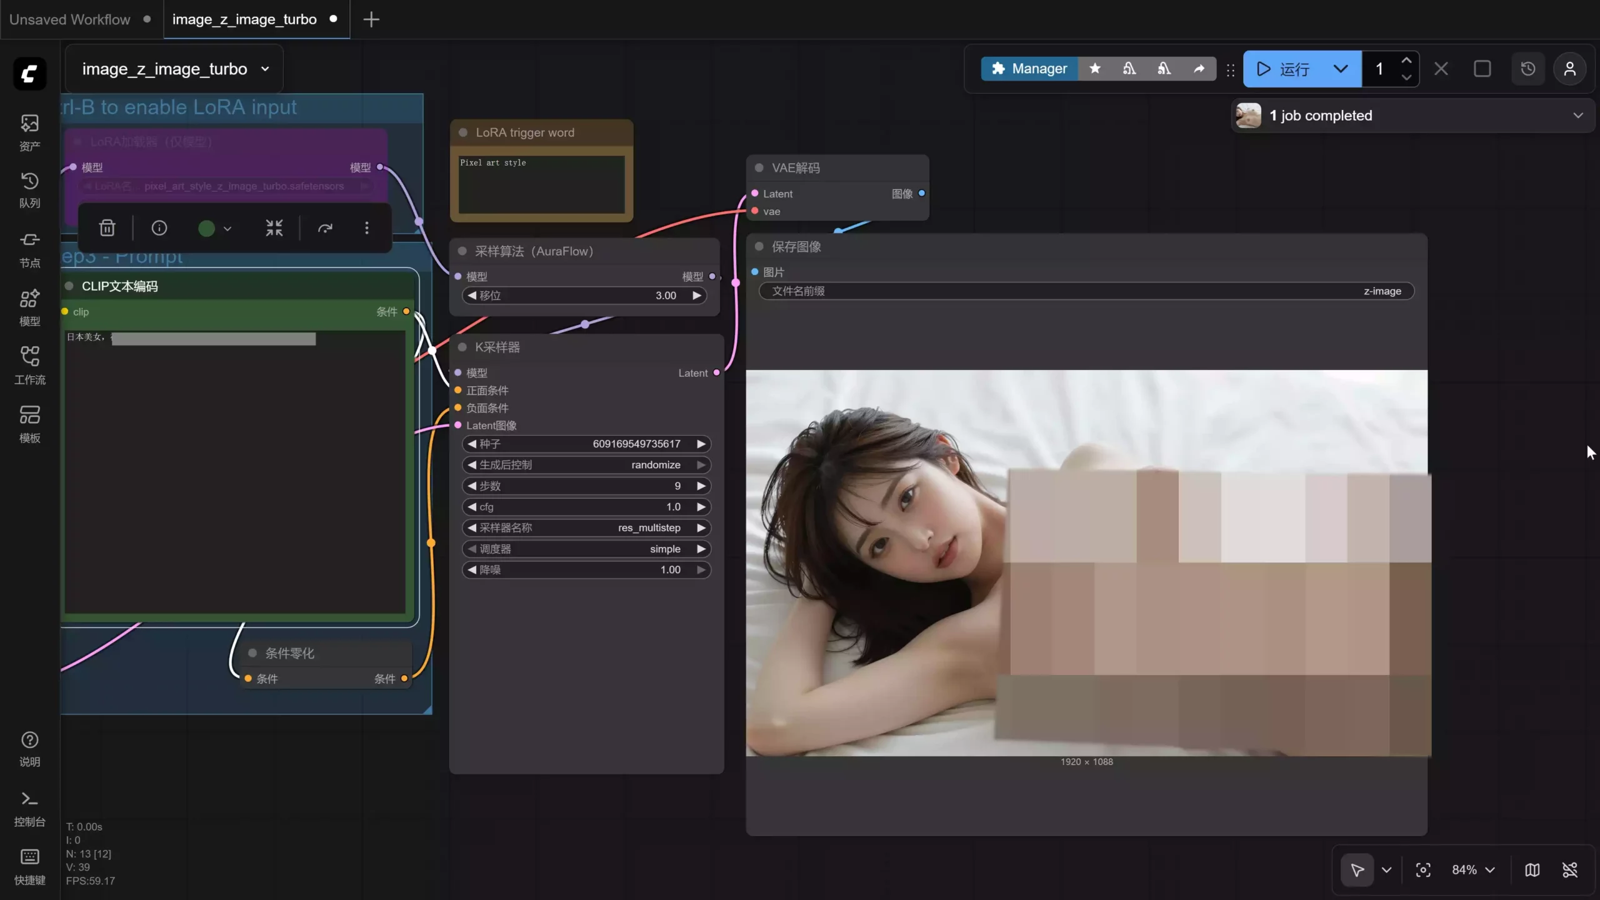This screenshot has width=1600, height=900.
Task: Open the minimap using the map icon
Action: pyautogui.click(x=1532, y=869)
